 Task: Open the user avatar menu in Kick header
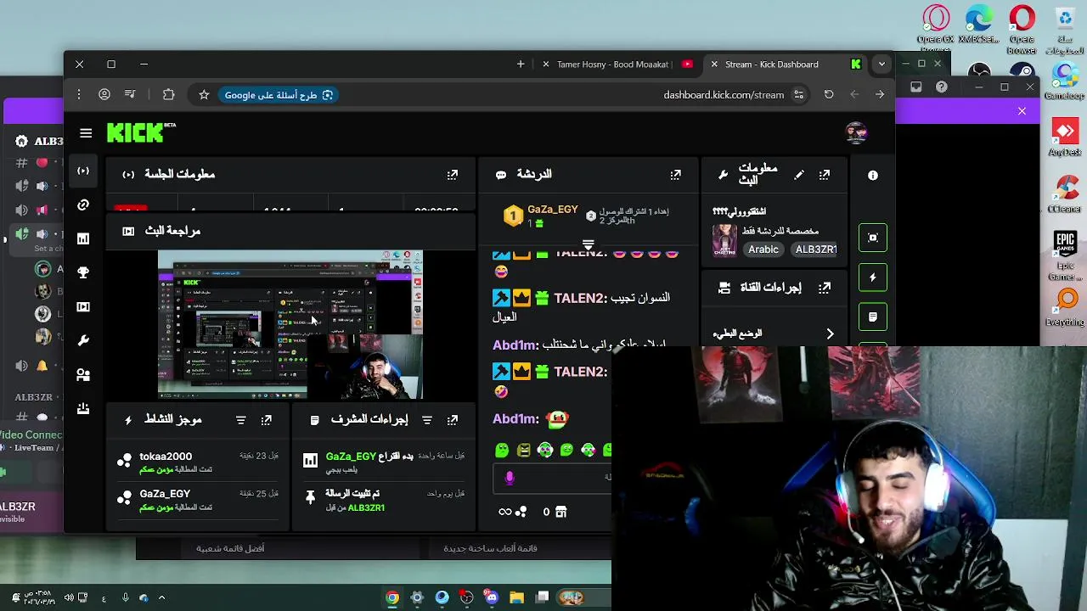point(856,132)
